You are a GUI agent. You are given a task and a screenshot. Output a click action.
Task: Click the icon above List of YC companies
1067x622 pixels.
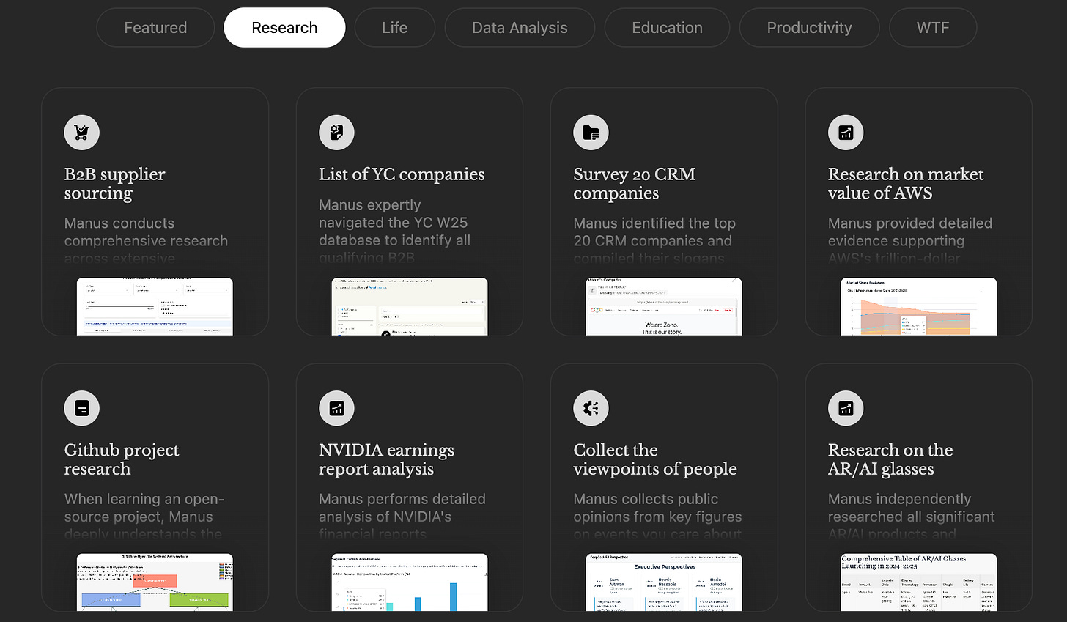[336, 133]
